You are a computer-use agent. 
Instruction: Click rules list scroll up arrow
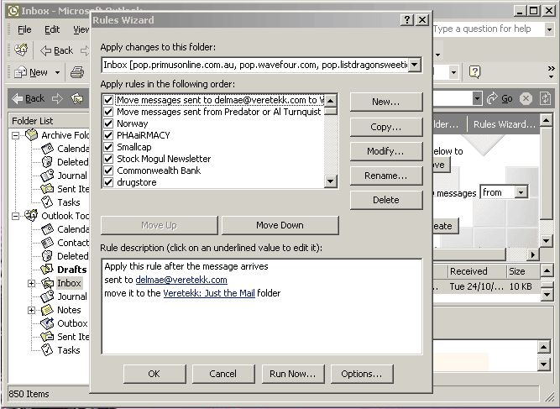tap(330, 101)
